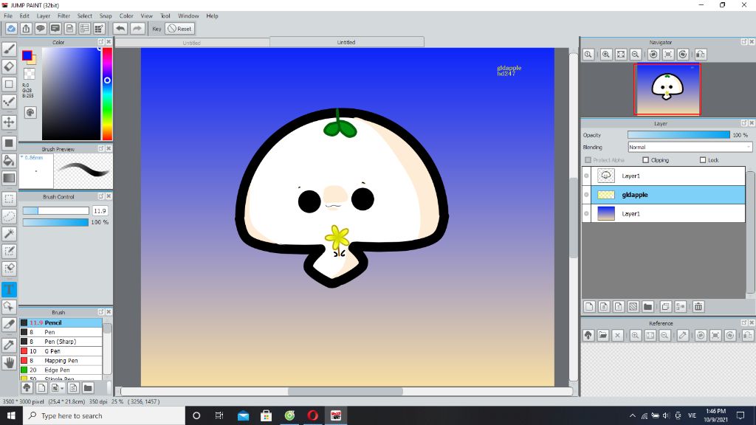Choose the Move tool
Viewport: 756px width, 425px height.
tap(9, 122)
